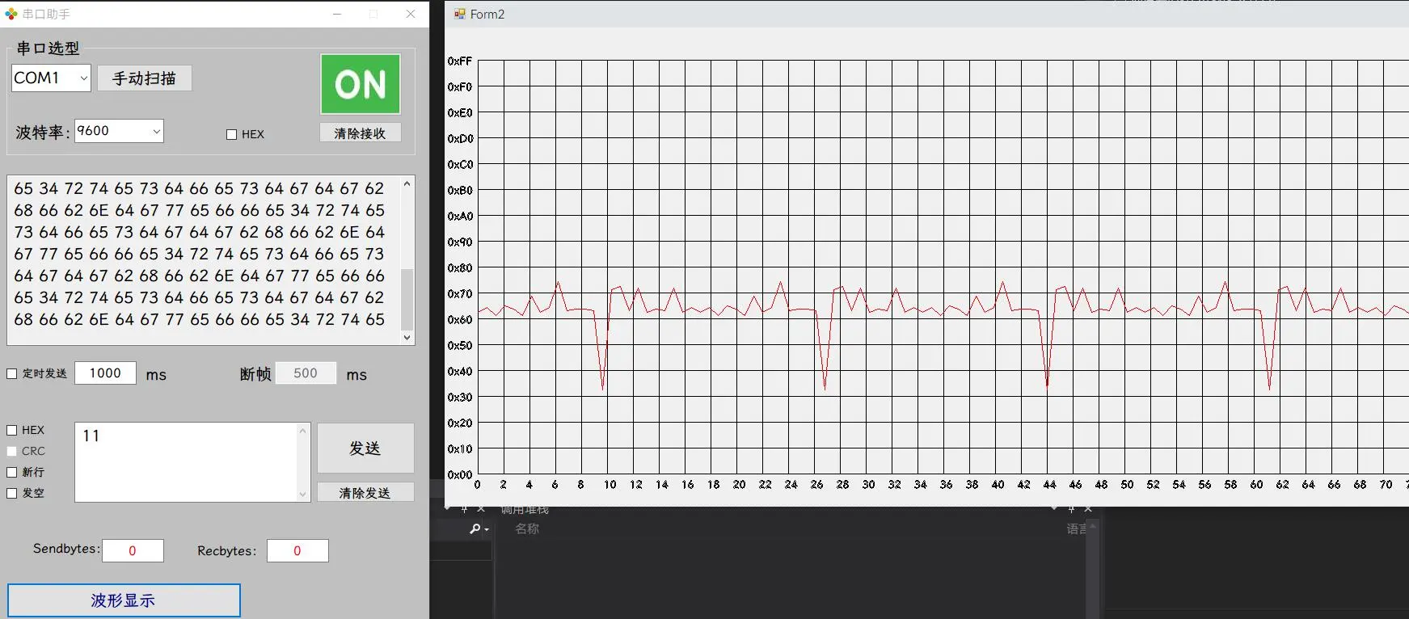Open waveform view with 波形显示 button
This screenshot has height=619, width=1409.
pyautogui.click(x=124, y=600)
